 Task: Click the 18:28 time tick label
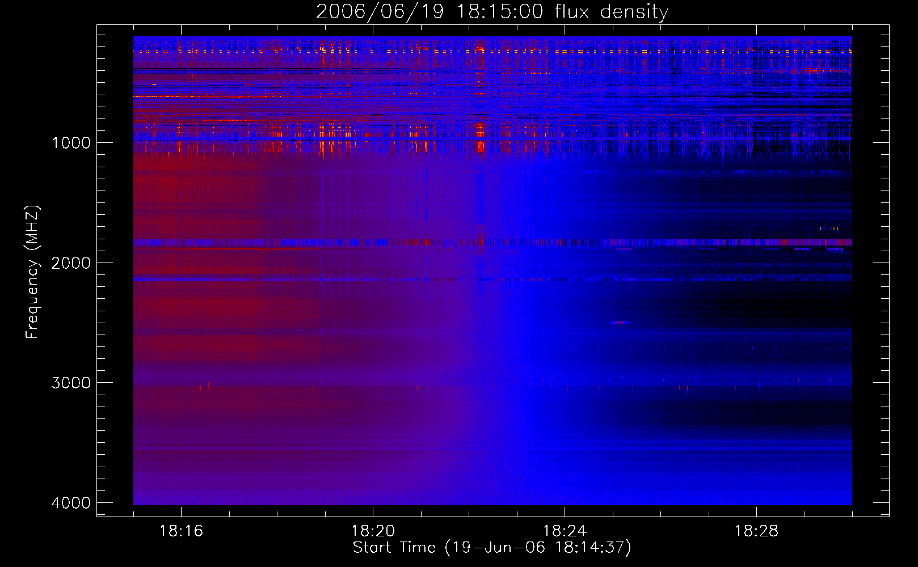tap(756, 531)
